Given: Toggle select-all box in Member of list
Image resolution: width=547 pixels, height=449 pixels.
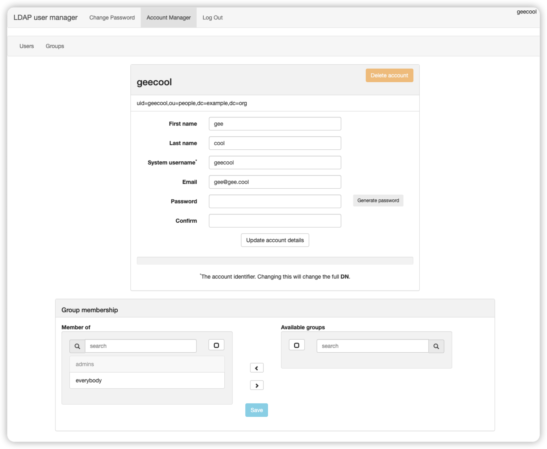Looking at the screenshot, I should coord(216,345).
